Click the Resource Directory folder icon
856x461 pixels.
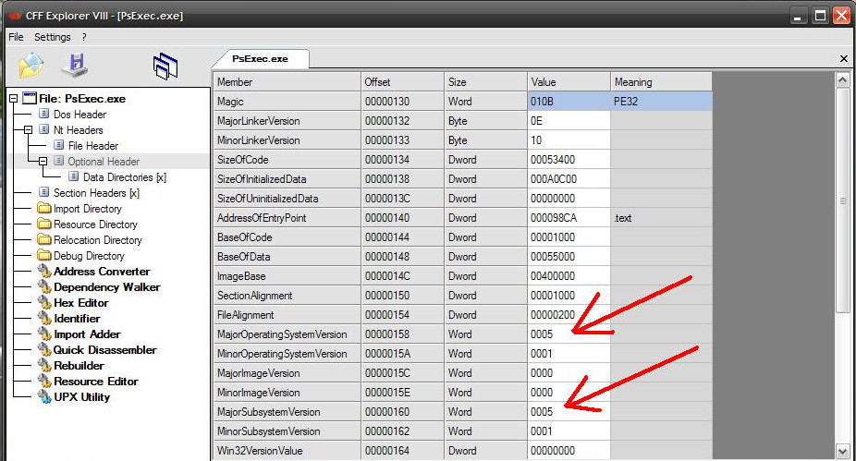tap(44, 224)
